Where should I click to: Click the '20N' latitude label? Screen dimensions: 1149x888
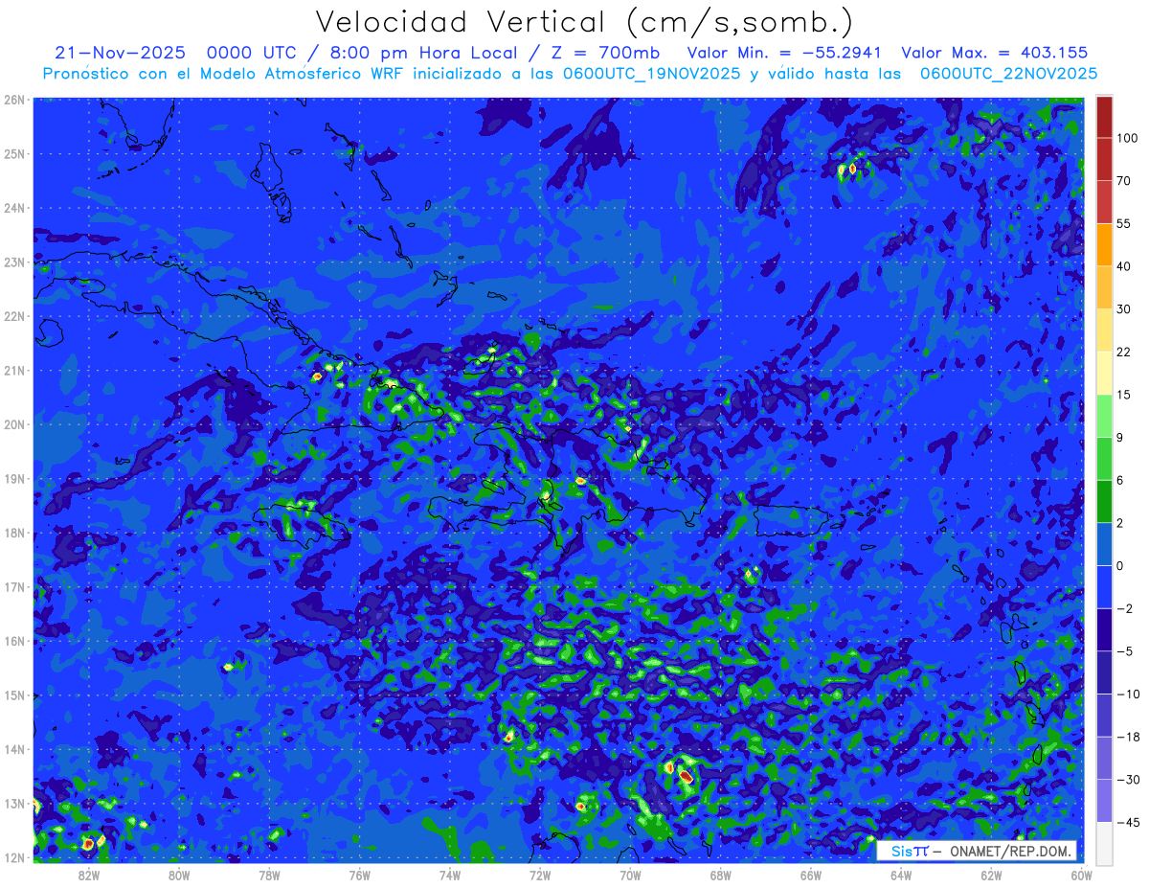pyautogui.click(x=13, y=424)
